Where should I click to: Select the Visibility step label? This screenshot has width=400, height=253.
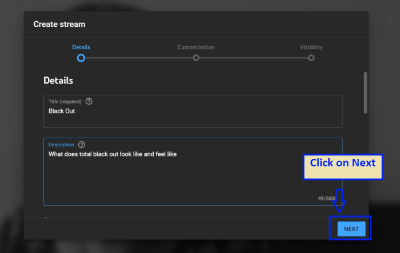[311, 47]
